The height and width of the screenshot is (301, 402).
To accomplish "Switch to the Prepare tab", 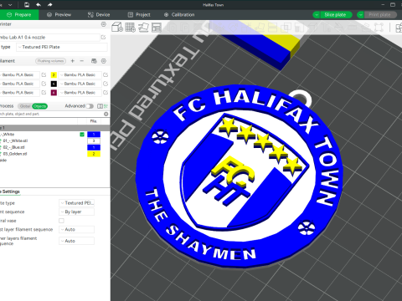I will click(19, 15).
